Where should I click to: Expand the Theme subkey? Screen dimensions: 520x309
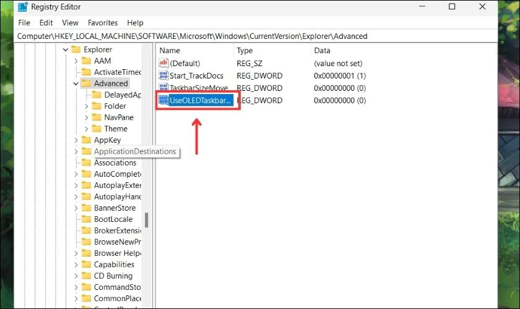click(86, 129)
